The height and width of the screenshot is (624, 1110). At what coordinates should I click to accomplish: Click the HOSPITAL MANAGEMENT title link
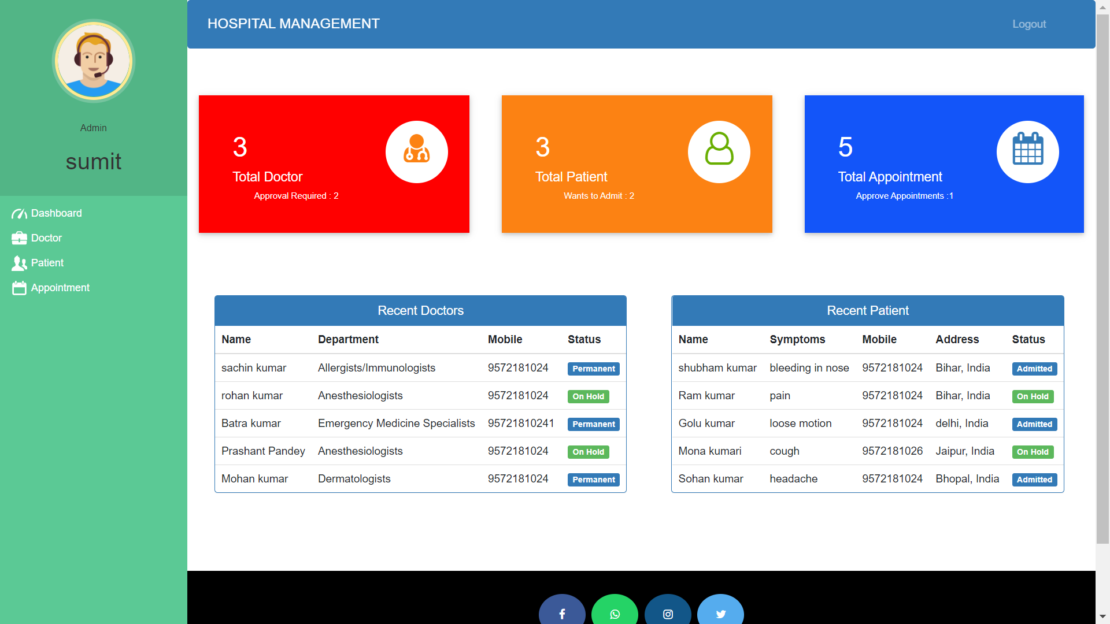click(x=293, y=24)
